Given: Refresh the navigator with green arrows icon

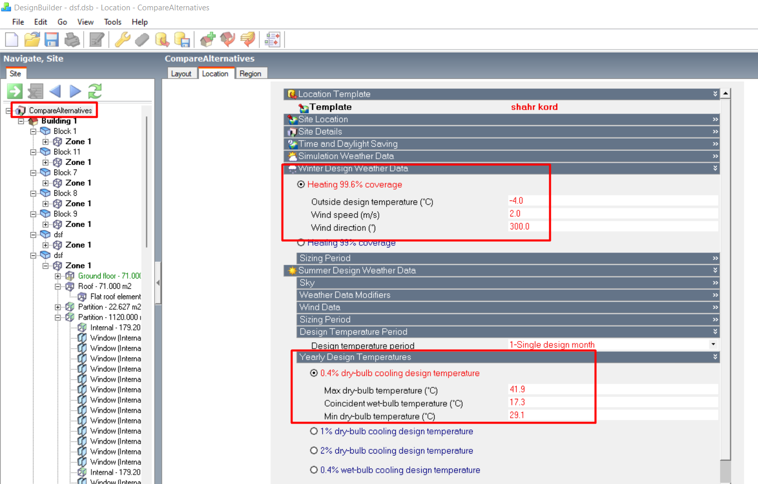Looking at the screenshot, I should click(x=95, y=91).
